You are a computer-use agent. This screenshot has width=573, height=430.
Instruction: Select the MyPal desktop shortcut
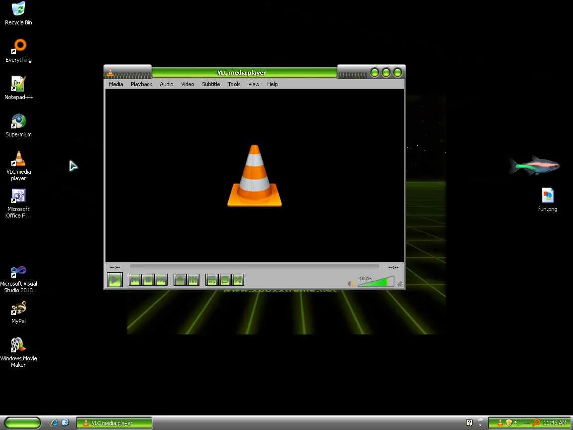[18, 312]
